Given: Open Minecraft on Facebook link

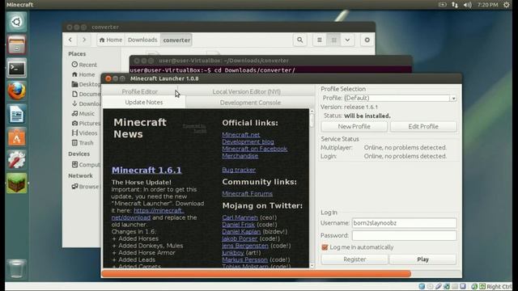Looking at the screenshot, I should (x=254, y=149).
